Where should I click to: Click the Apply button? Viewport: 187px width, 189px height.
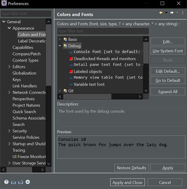click(168, 168)
